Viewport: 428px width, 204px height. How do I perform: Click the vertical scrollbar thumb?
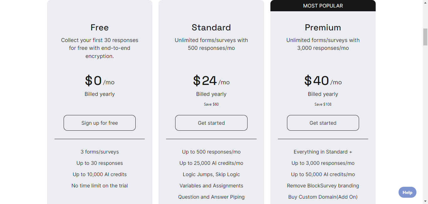click(425, 37)
